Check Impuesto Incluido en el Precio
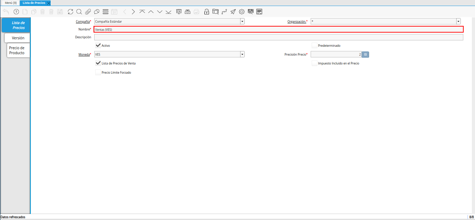This screenshot has height=220, width=475. 314,63
